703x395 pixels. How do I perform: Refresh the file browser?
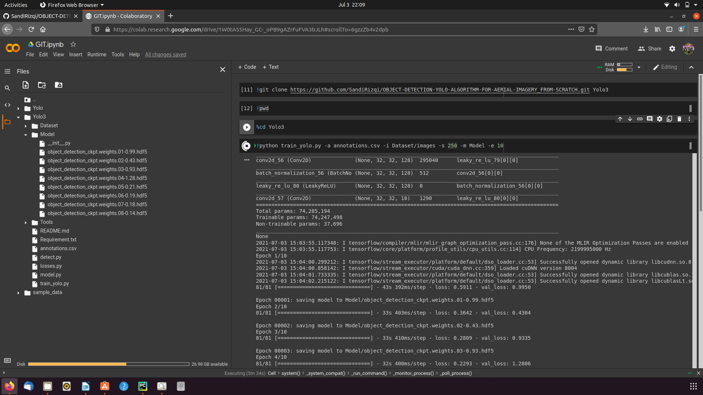pos(41,85)
